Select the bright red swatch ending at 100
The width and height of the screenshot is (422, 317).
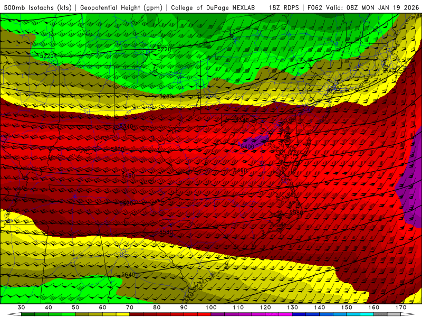(x=204, y=314)
